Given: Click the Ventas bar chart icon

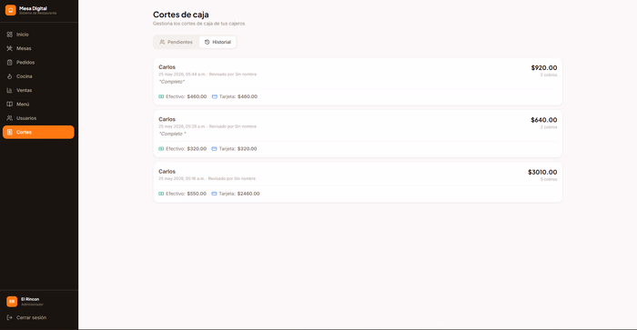Looking at the screenshot, I should pos(9,90).
